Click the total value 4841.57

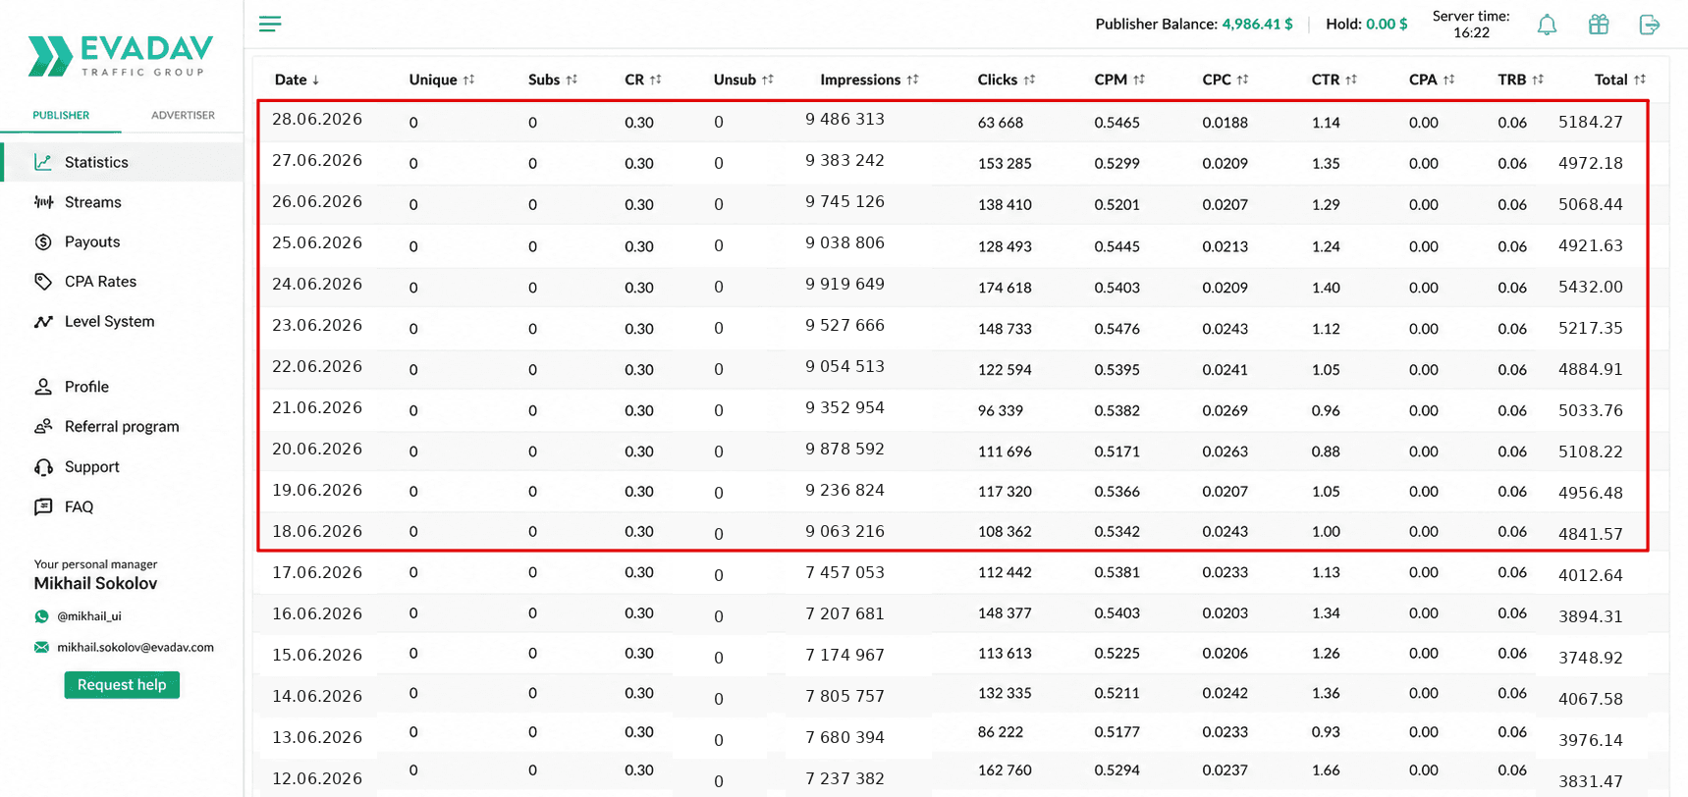click(x=1591, y=535)
